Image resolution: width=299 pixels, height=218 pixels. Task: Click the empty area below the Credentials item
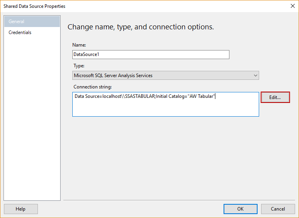(32, 117)
